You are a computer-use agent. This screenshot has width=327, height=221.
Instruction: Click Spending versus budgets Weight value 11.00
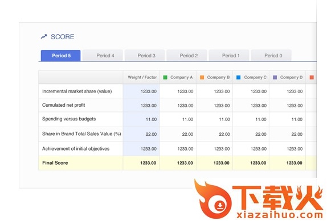pyautogui.click(x=151, y=119)
